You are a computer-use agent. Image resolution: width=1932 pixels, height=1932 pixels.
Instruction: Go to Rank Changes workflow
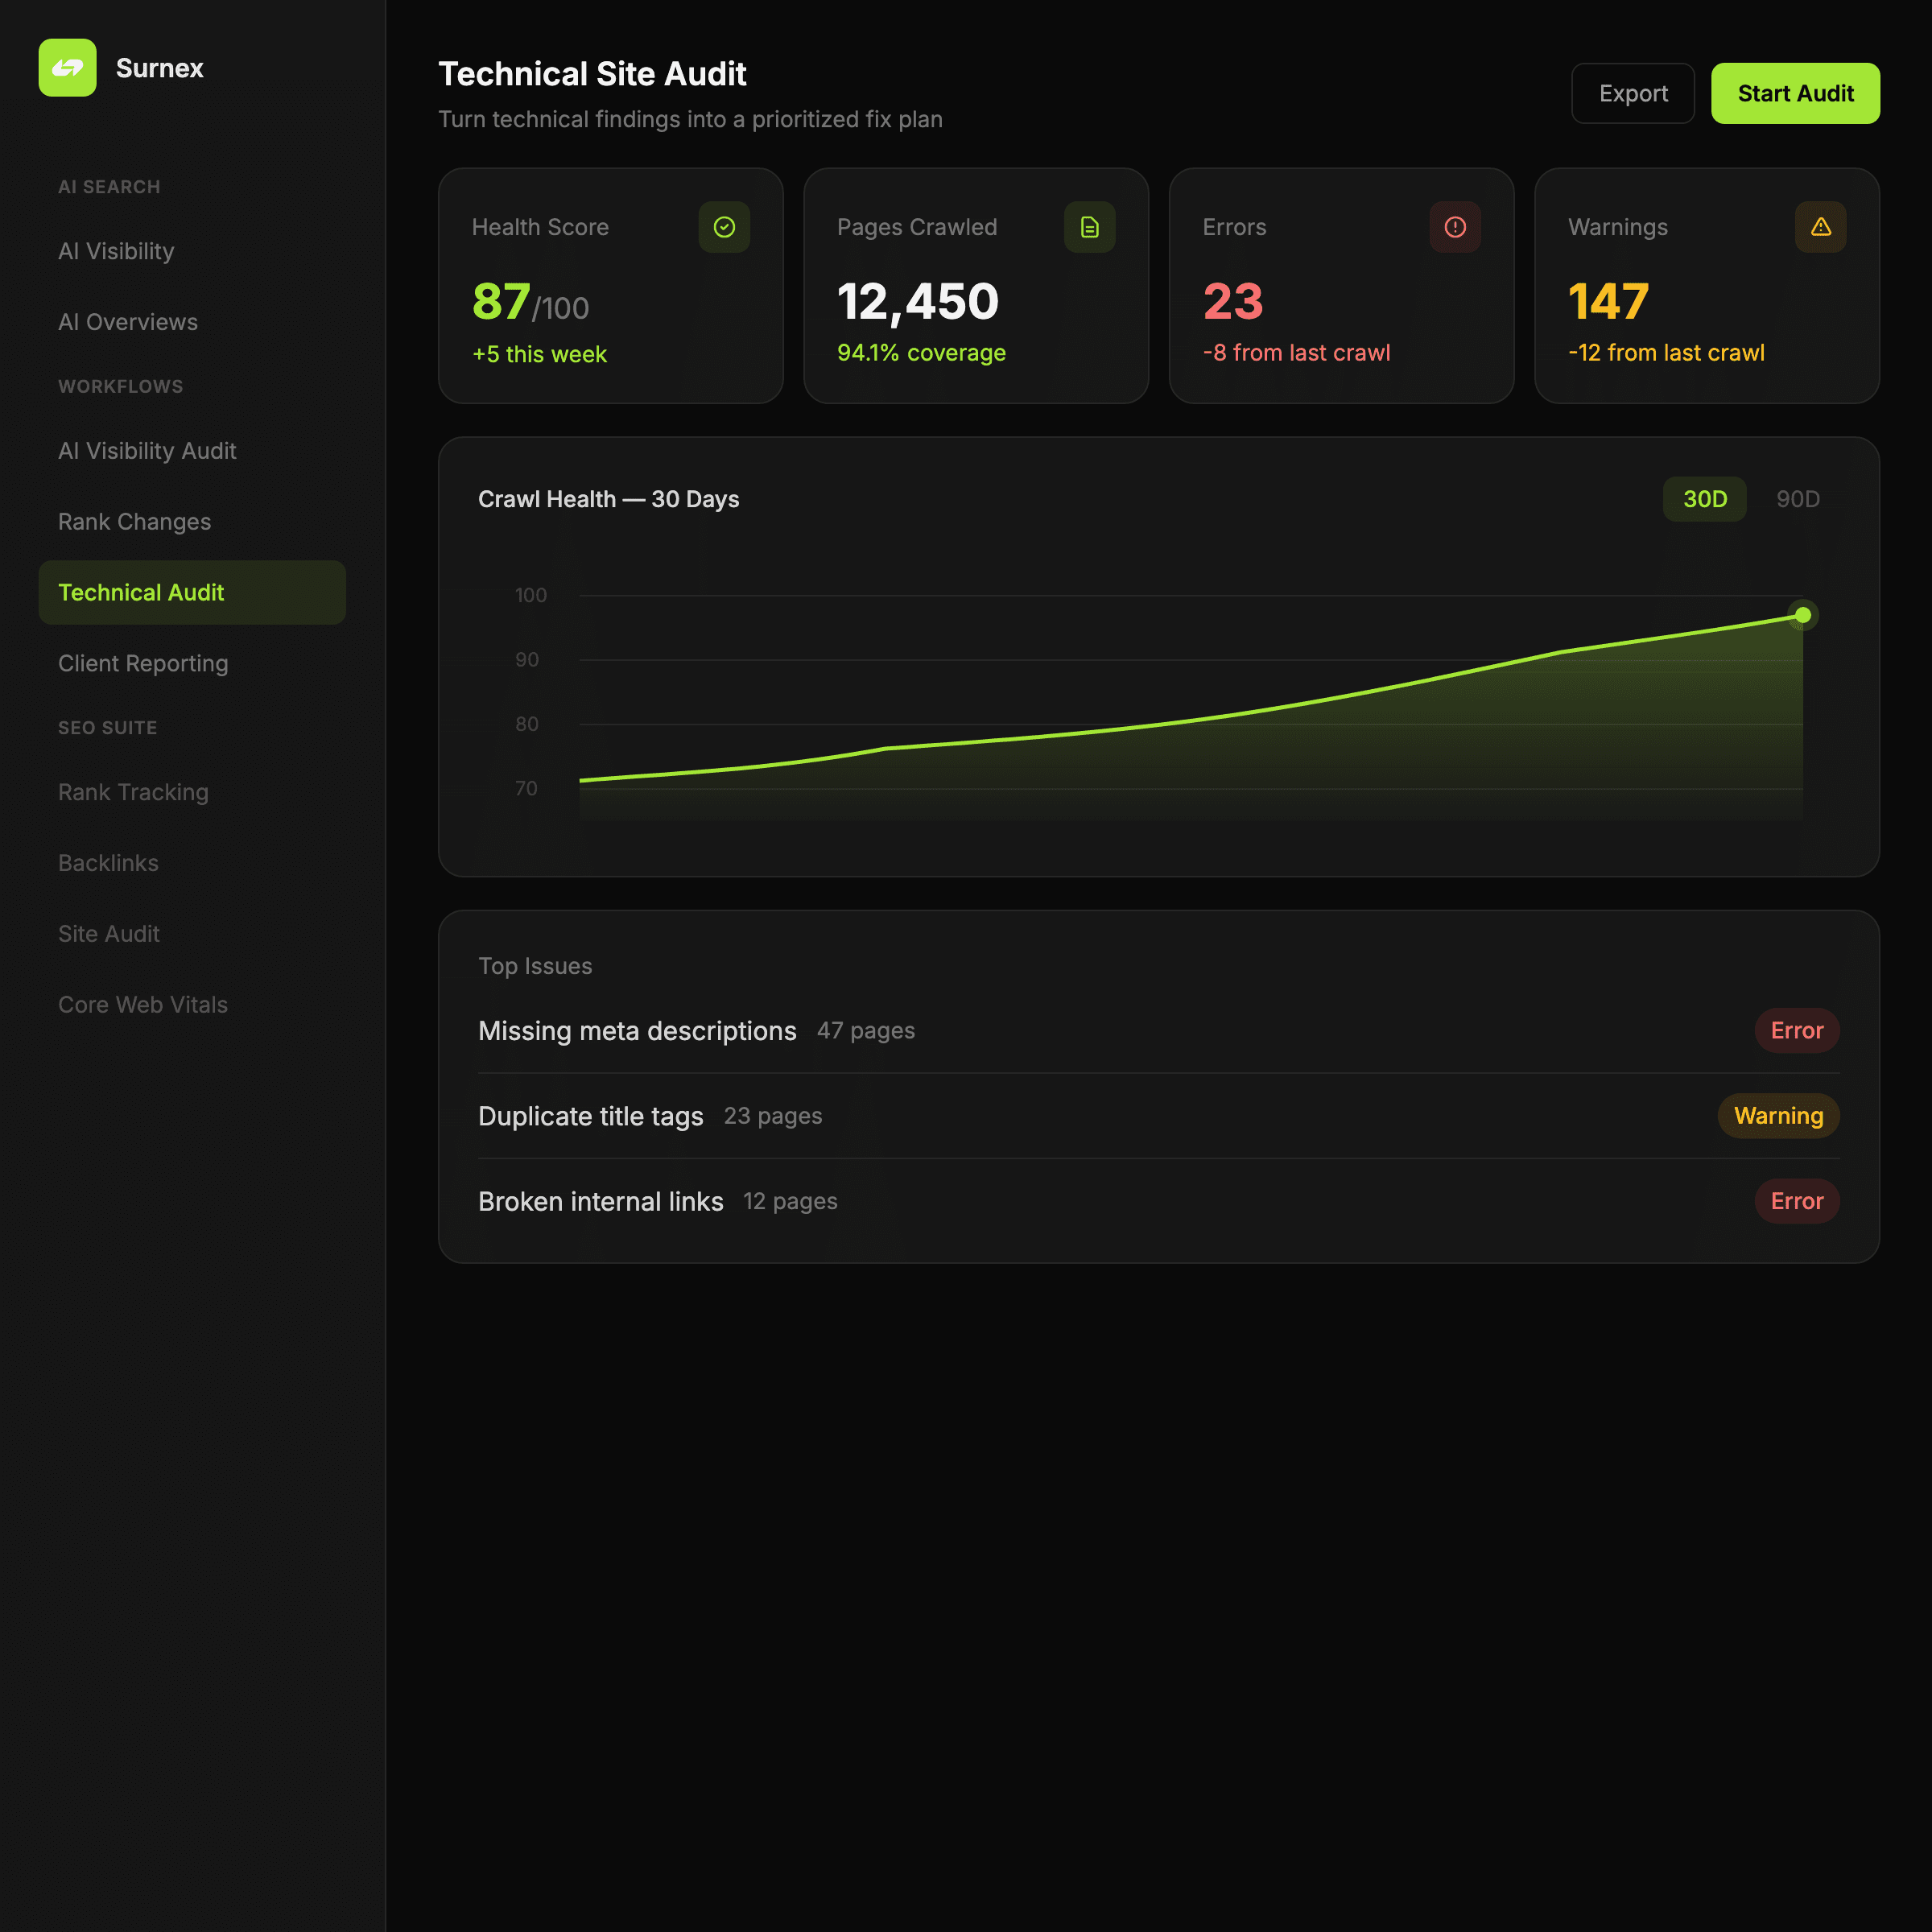135,522
